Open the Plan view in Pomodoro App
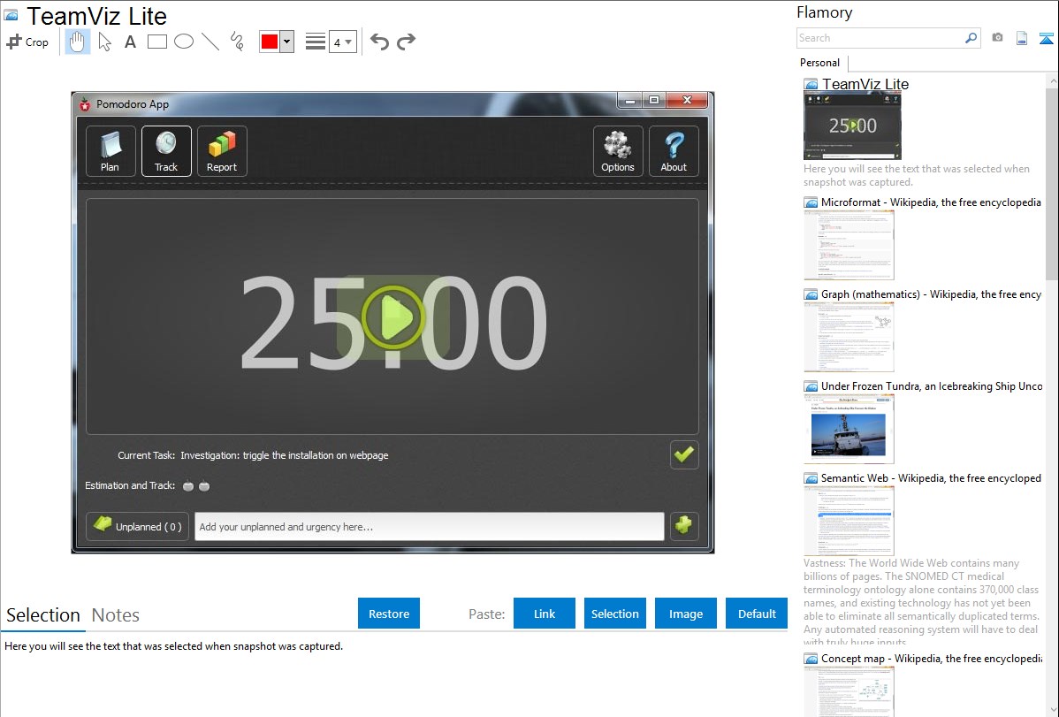The width and height of the screenshot is (1059, 717). coord(110,151)
